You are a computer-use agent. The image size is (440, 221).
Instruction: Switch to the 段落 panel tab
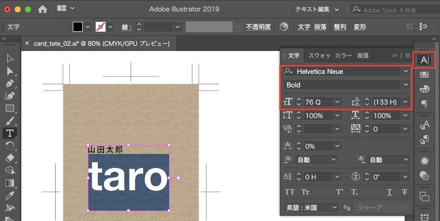(x=364, y=55)
